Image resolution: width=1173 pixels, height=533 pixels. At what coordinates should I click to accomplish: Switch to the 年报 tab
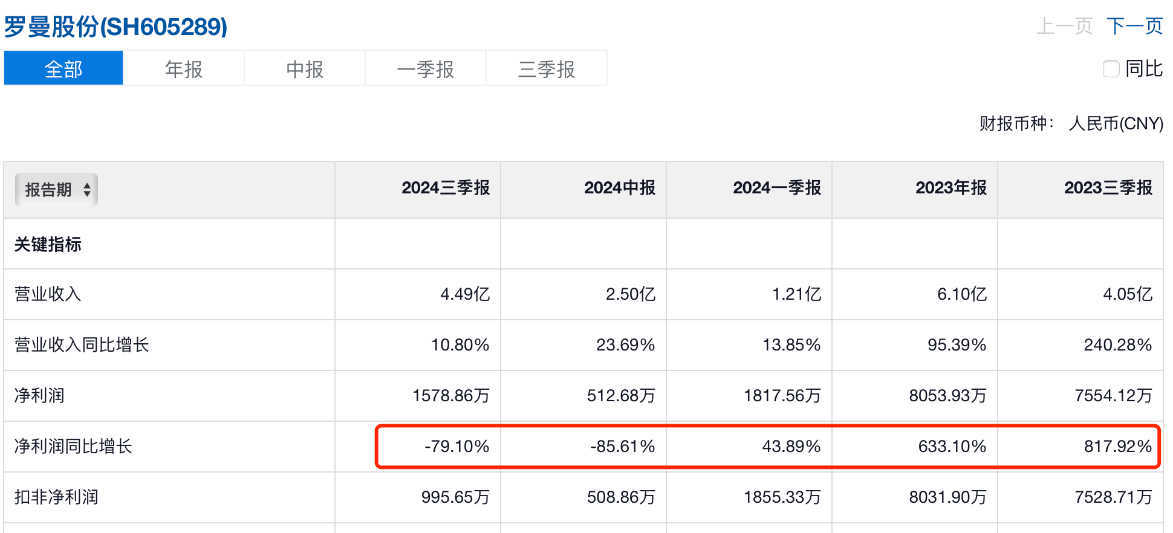coord(184,68)
